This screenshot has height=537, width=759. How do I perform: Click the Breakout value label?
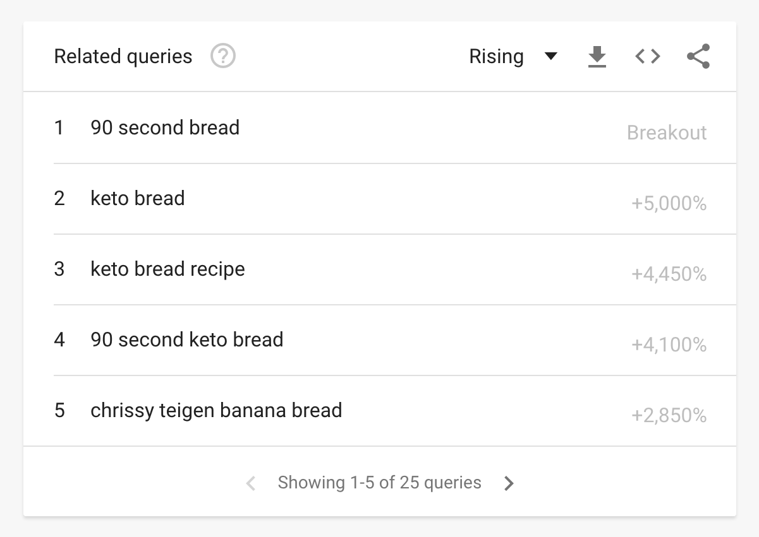point(667,133)
